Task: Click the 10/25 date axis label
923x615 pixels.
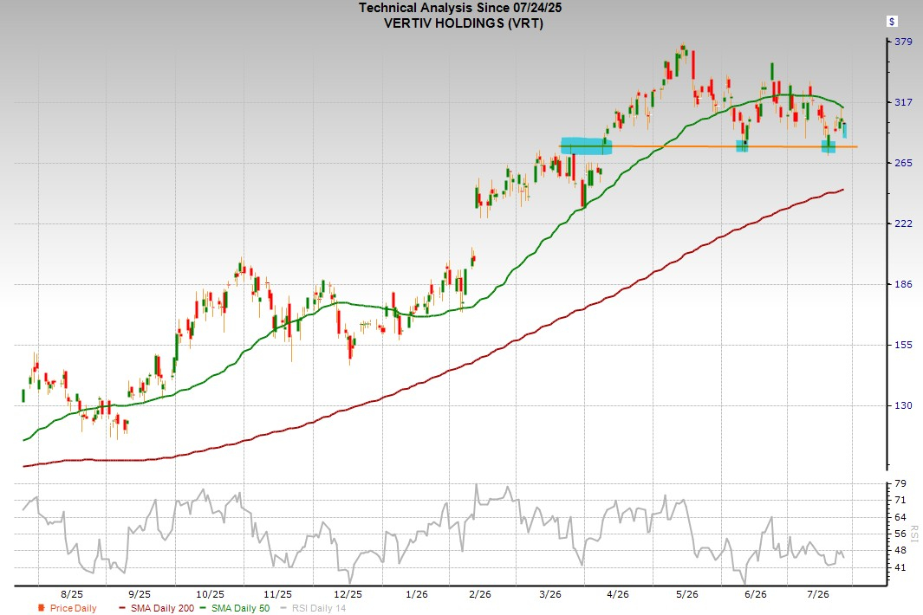Action: [210, 594]
